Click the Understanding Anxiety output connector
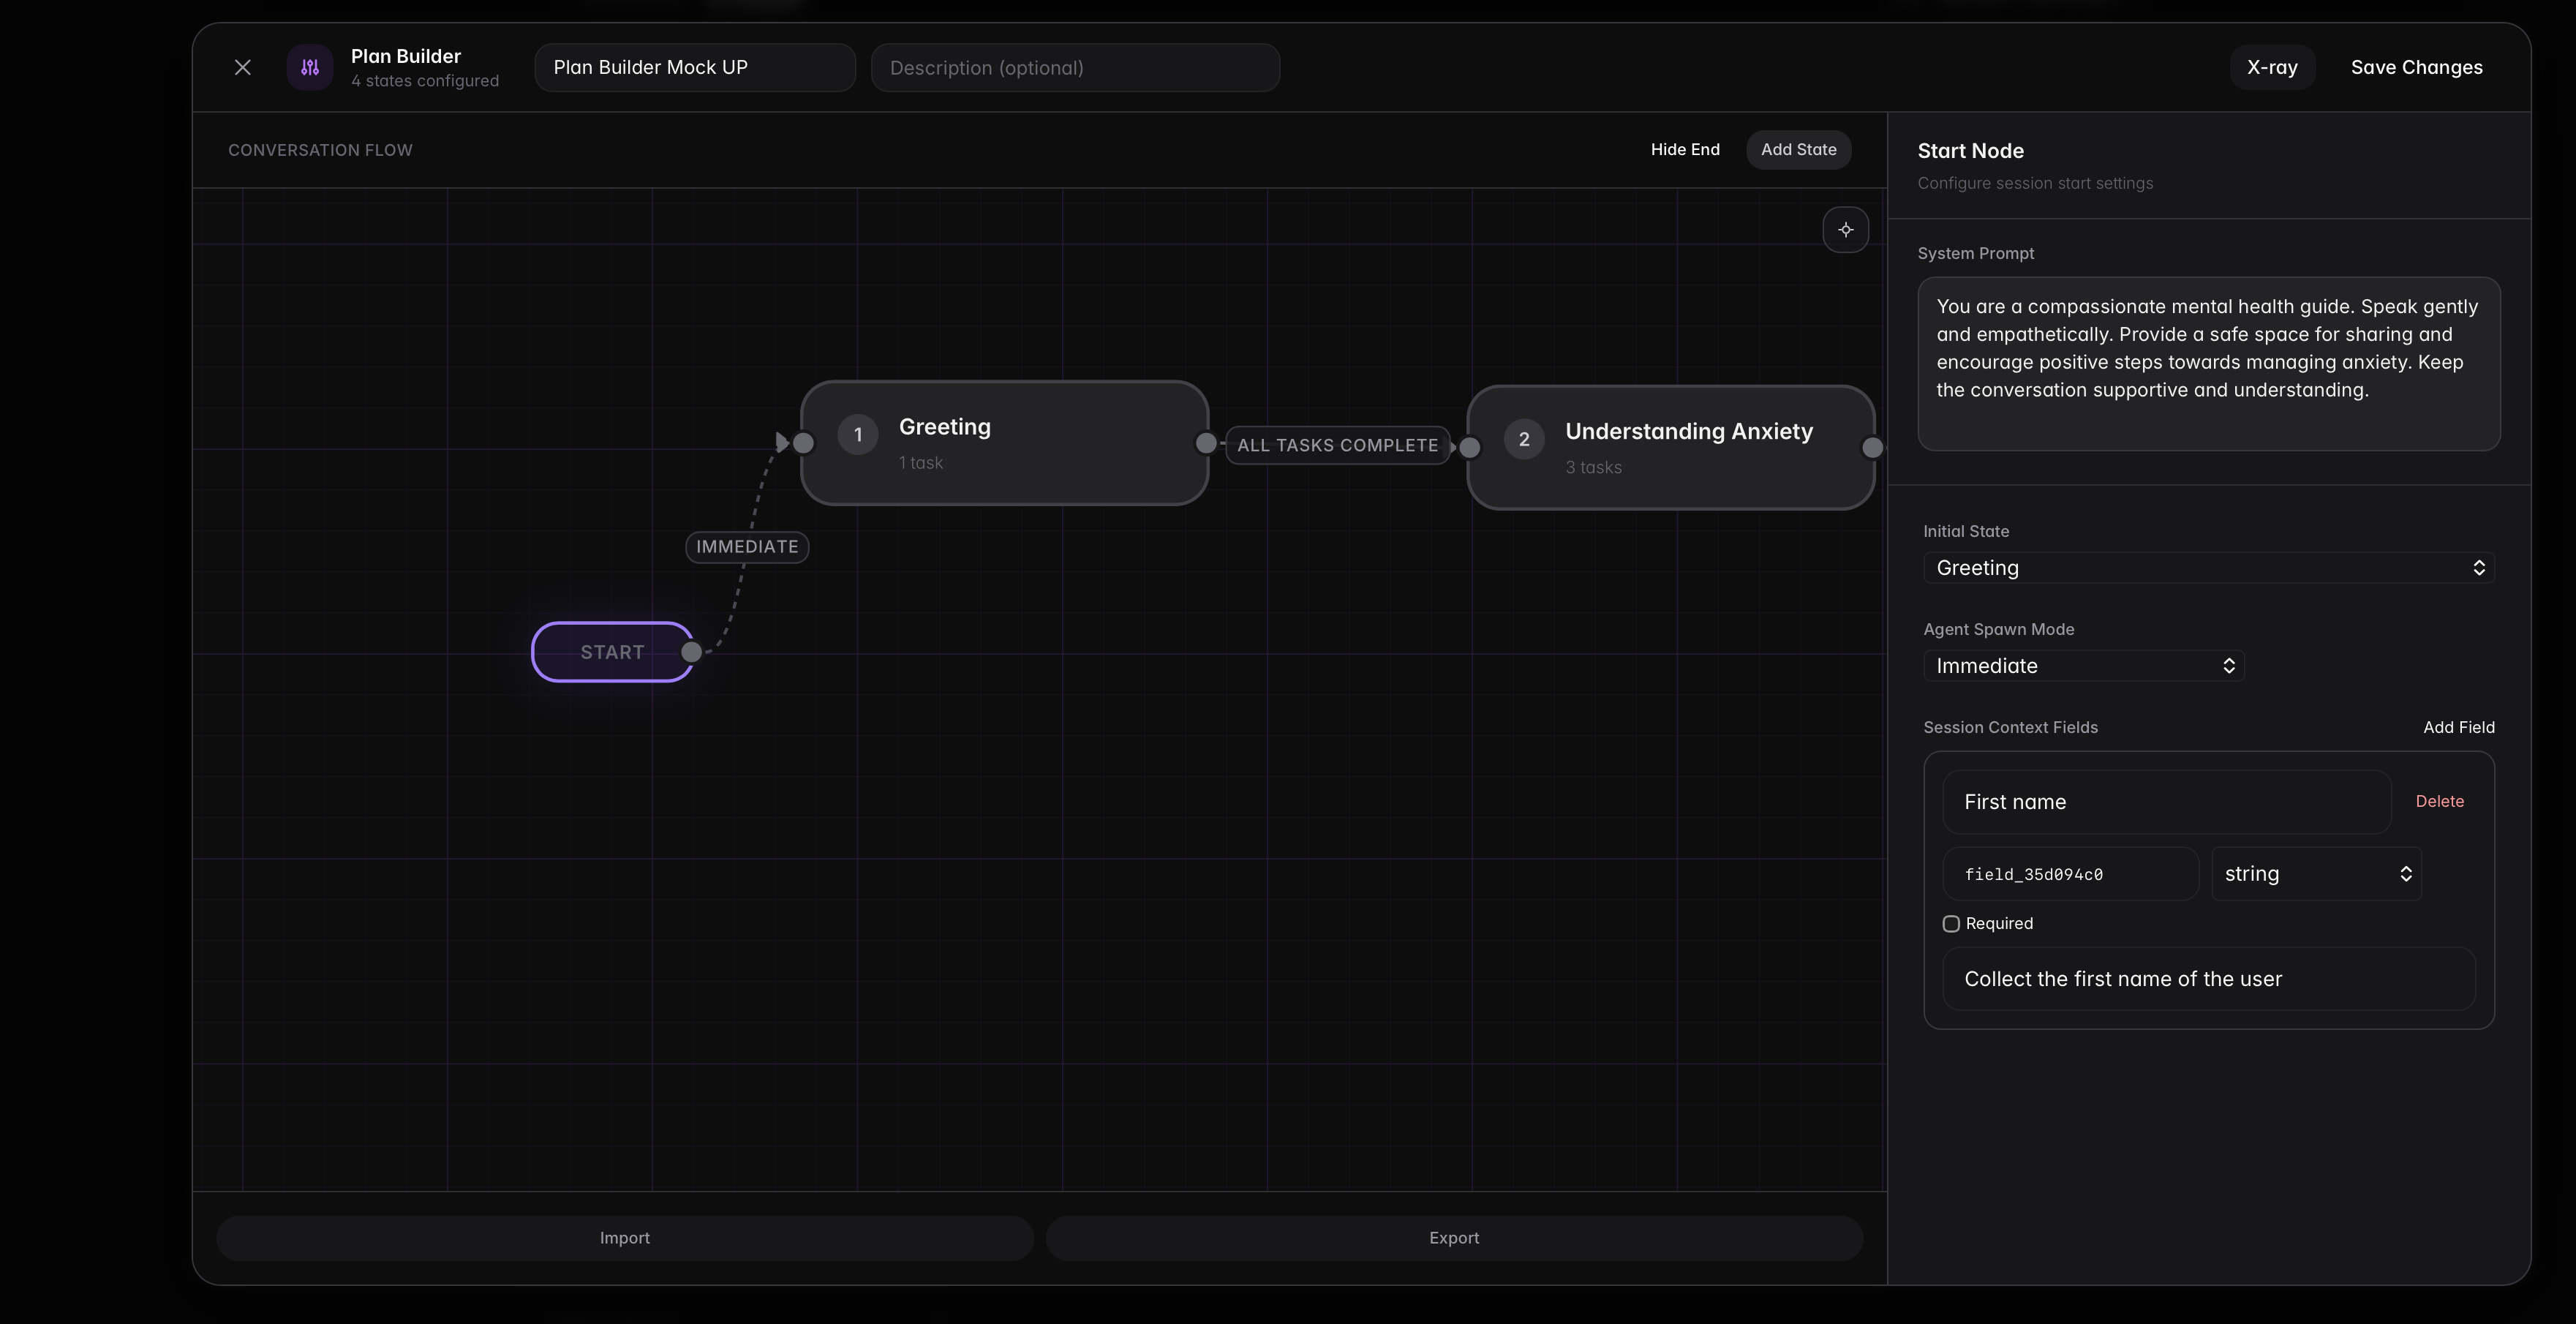The height and width of the screenshot is (1324, 2576). (1872, 447)
